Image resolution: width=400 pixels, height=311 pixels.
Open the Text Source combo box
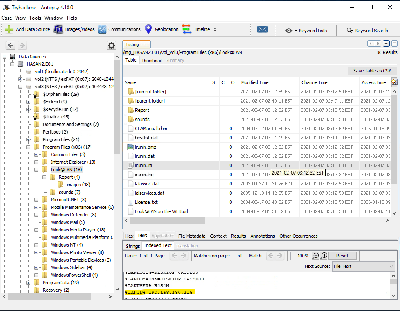pyautogui.click(x=363, y=266)
